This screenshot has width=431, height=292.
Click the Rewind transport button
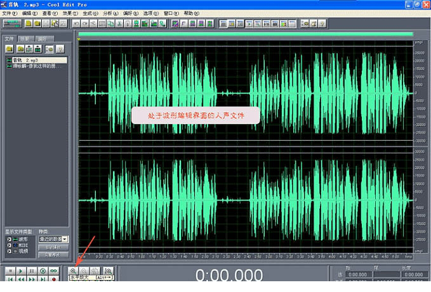coord(21,279)
